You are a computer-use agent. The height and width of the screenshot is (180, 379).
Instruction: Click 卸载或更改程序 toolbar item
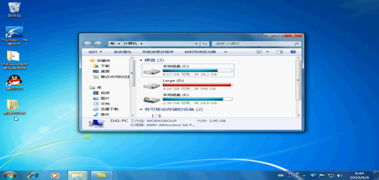pyautogui.click(x=158, y=52)
